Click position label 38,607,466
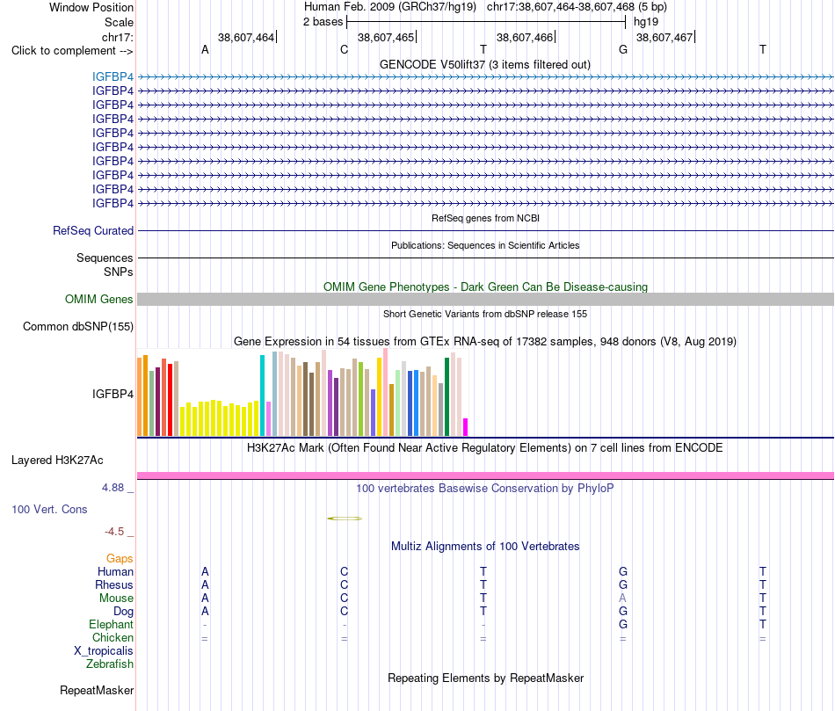 [x=525, y=37]
